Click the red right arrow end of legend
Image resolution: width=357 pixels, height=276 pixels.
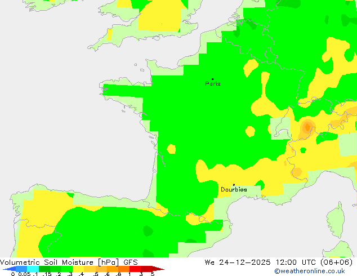coord(158,269)
